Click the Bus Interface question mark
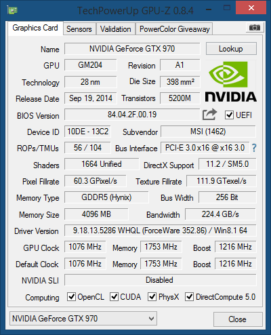This screenshot has width=271, height=335. pos(254,148)
